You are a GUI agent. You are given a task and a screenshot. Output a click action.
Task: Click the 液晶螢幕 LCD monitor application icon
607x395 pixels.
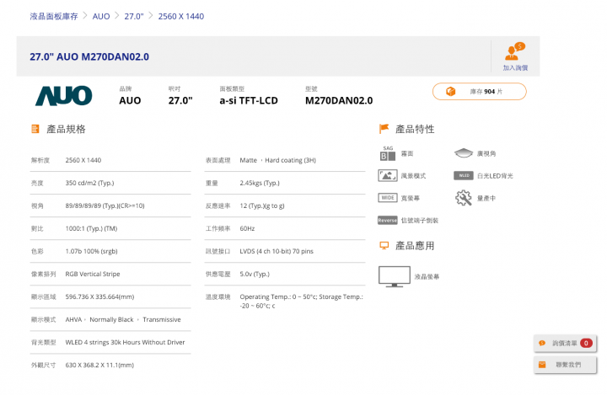point(394,276)
